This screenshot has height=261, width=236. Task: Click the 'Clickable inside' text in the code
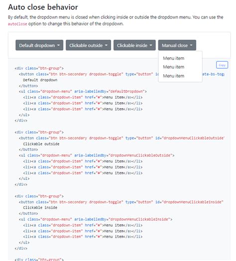click(x=40, y=208)
